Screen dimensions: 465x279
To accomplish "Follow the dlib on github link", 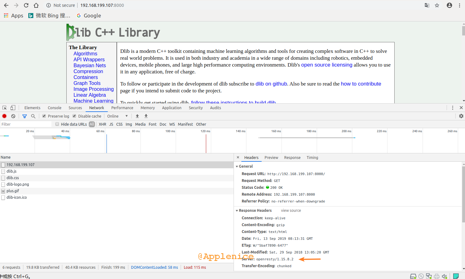I will coord(271,84).
